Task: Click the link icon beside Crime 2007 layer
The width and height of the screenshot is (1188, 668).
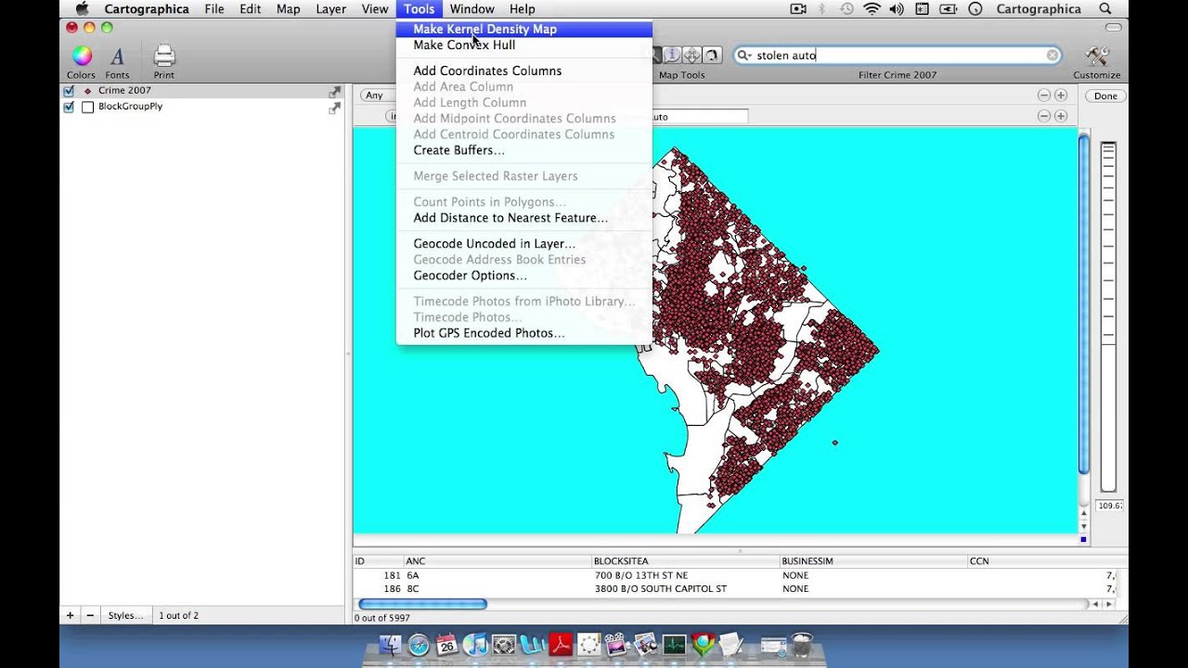Action: 334,92
